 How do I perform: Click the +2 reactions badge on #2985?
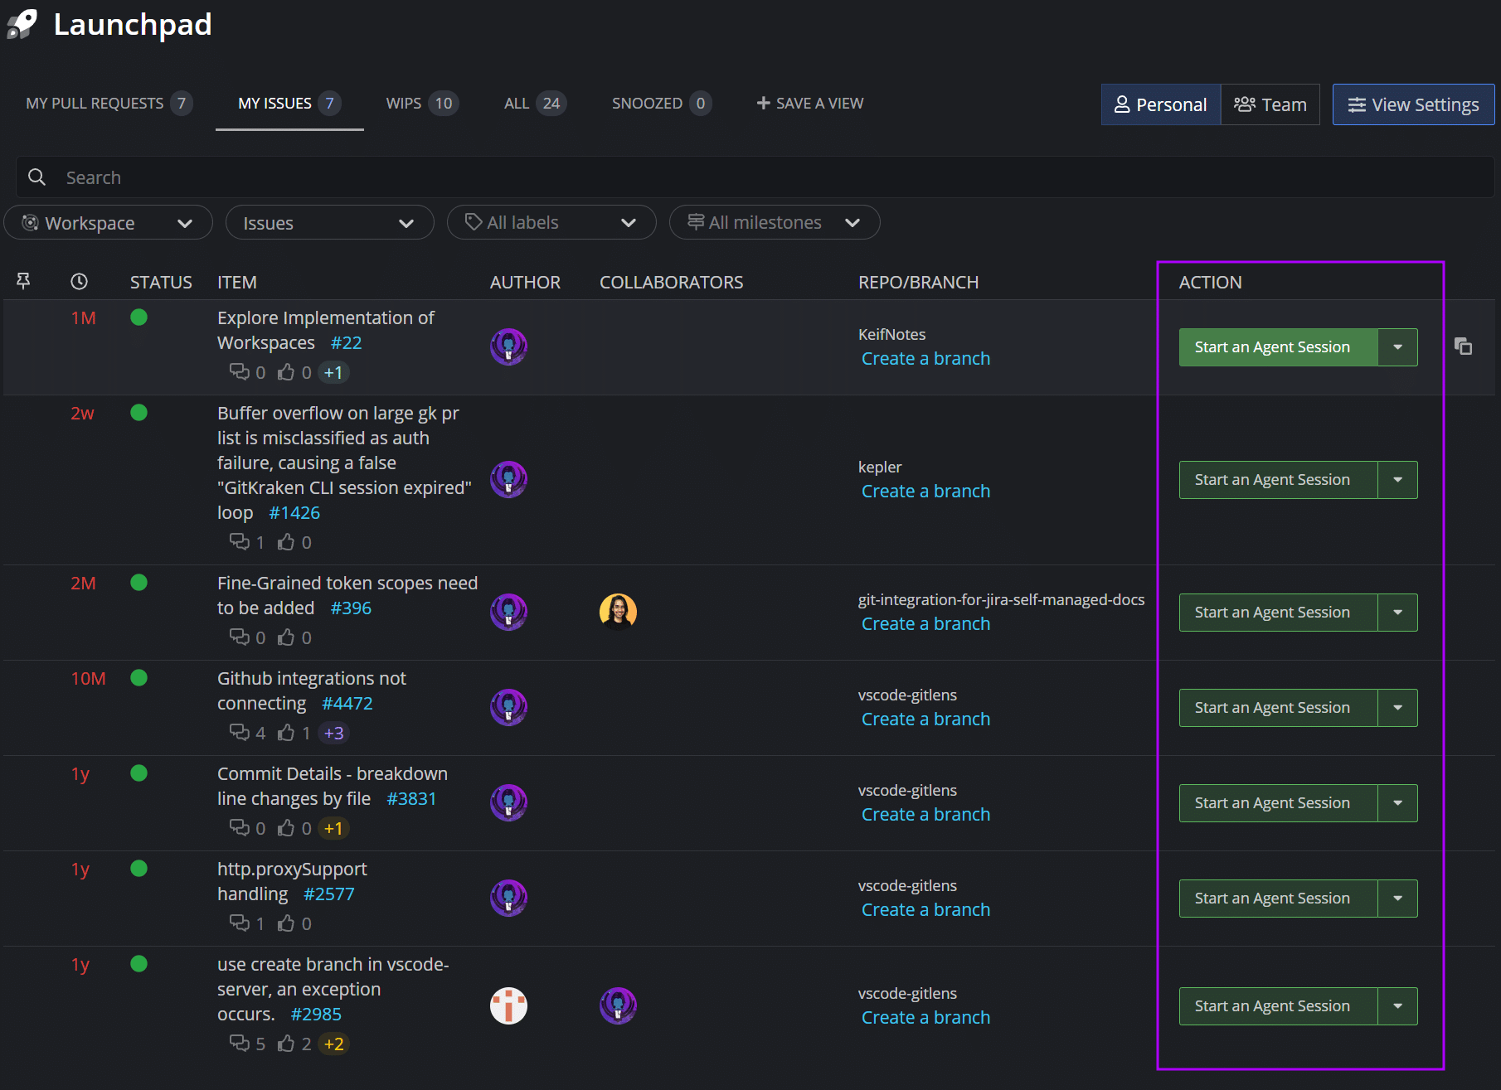334,1044
